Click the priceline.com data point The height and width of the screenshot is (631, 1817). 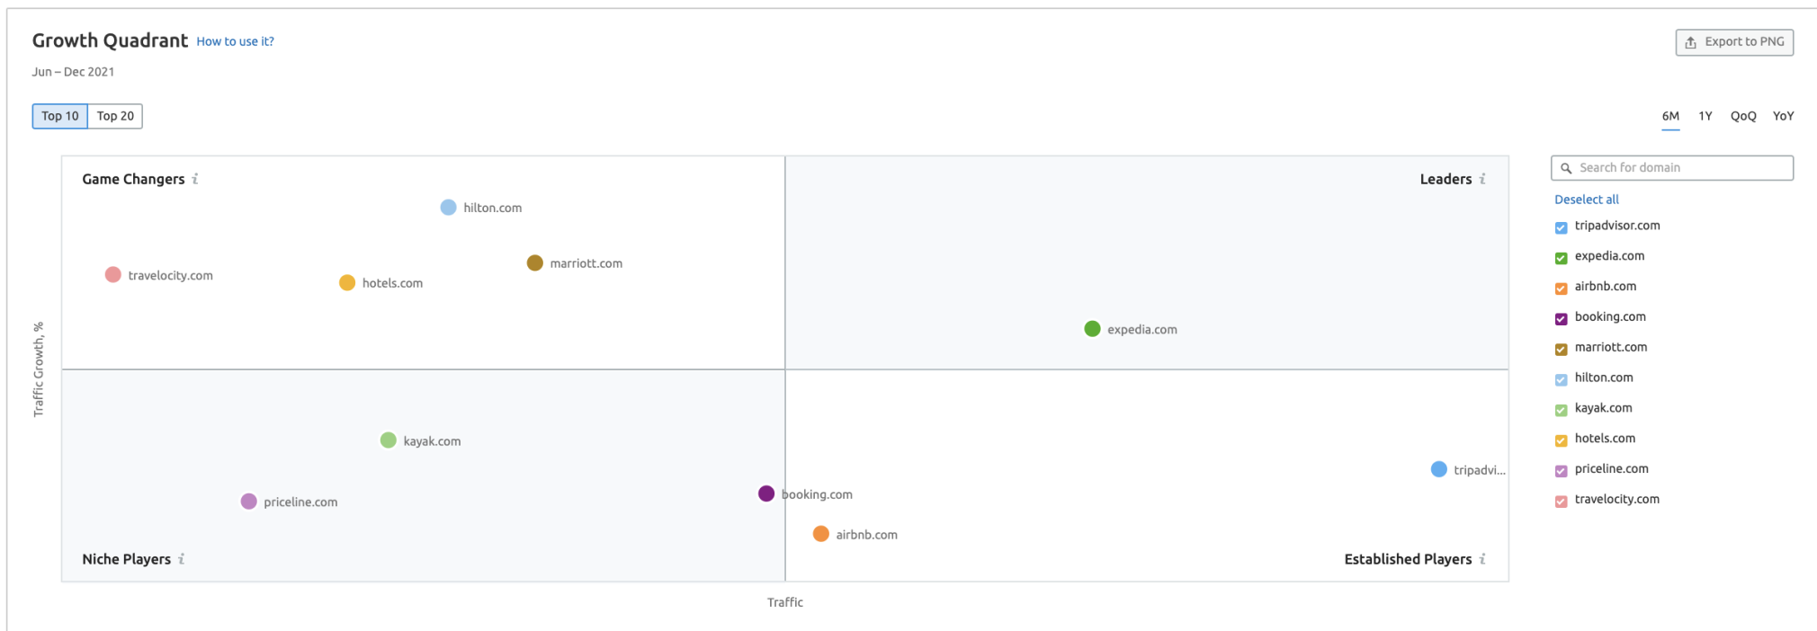pos(249,502)
